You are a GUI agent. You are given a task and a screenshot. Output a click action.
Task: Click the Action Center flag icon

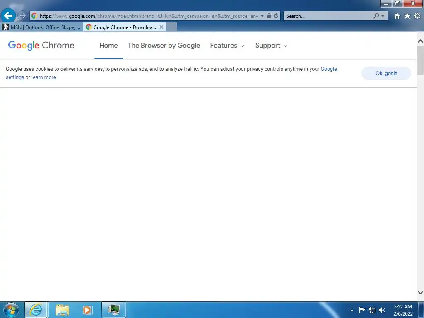click(x=362, y=310)
